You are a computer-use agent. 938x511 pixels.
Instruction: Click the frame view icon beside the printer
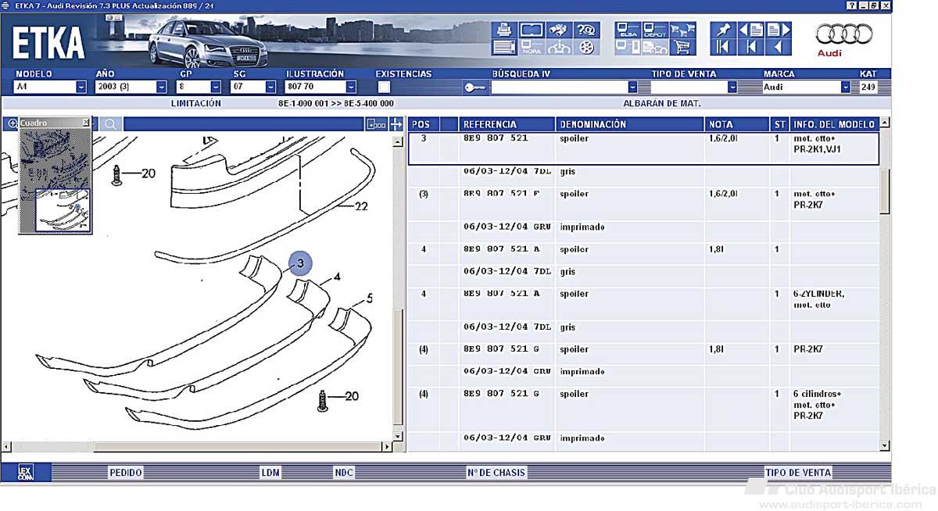pyautogui.click(x=532, y=30)
